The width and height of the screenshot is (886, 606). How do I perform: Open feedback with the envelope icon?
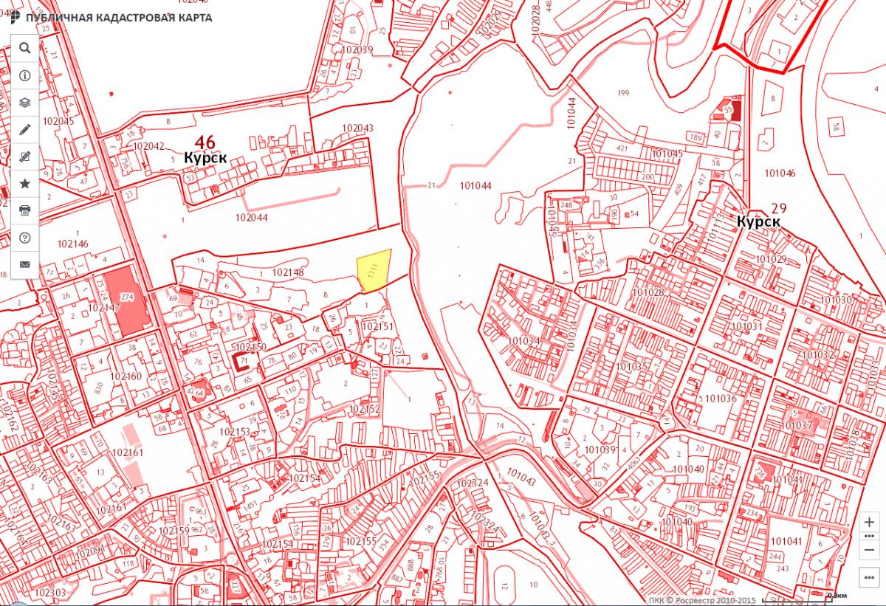(24, 264)
